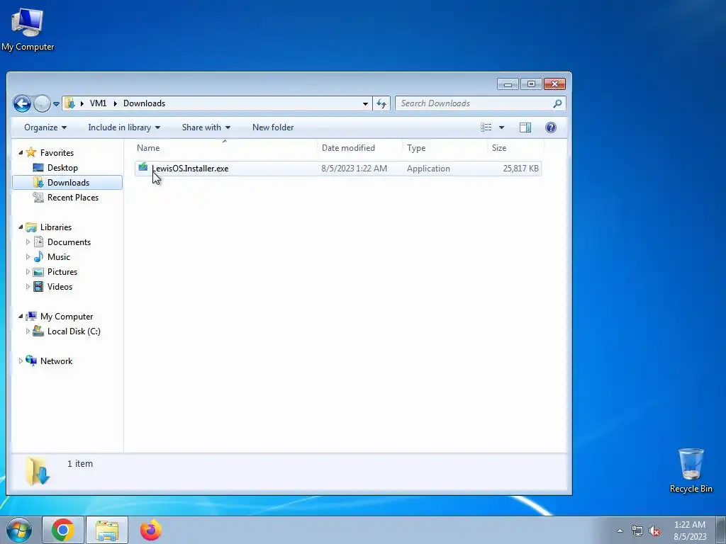The image size is (726, 544).
Task: Open recent pages dropdown beside navigation arrows
Action: click(56, 103)
